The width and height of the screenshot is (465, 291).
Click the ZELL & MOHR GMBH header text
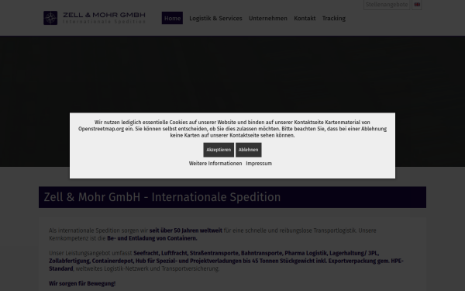[104, 15]
